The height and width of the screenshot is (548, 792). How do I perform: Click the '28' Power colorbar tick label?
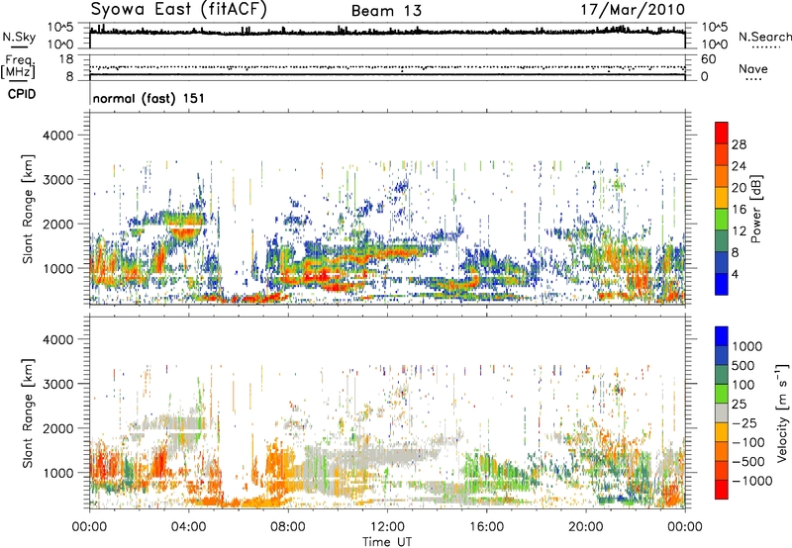pyautogui.click(x=739, y=144)
